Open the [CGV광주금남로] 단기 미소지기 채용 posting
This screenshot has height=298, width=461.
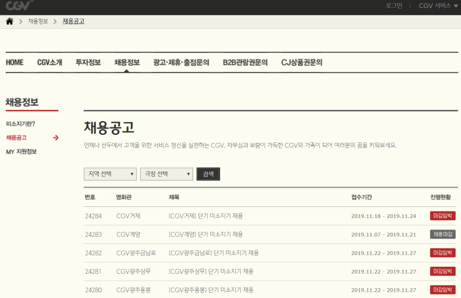point(214,253)
